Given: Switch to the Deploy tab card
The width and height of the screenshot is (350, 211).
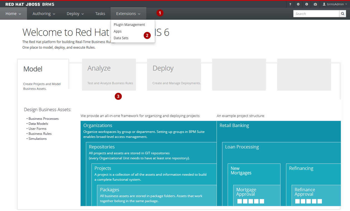Looking at the screenshot, I should [174, 75].
